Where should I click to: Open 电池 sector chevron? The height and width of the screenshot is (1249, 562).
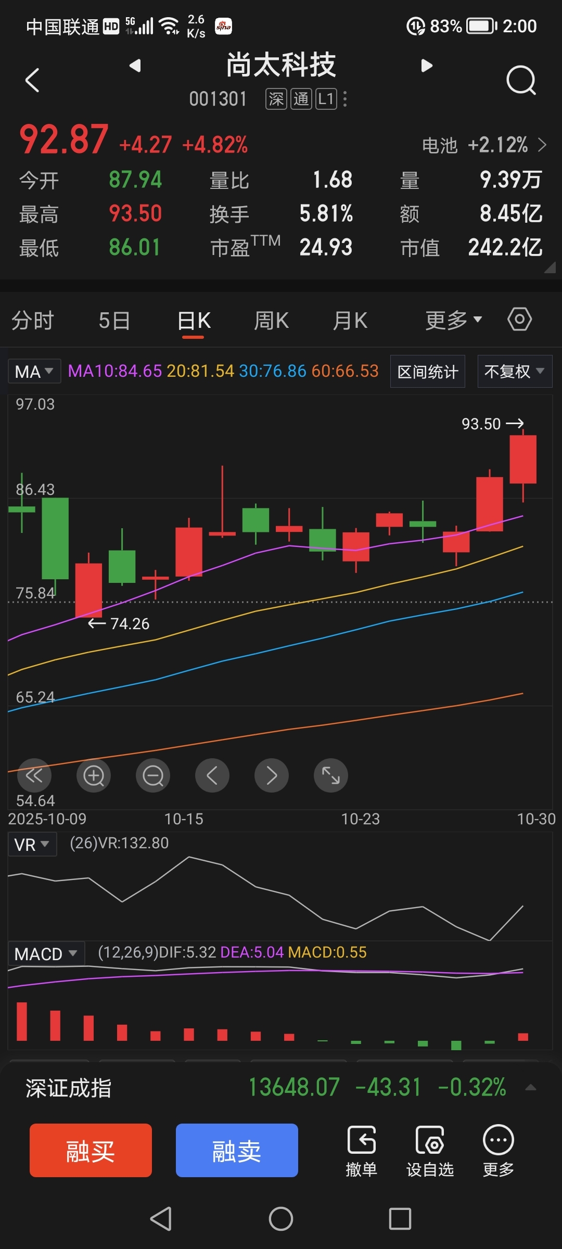pyautogui.click(x=542, y=145)
